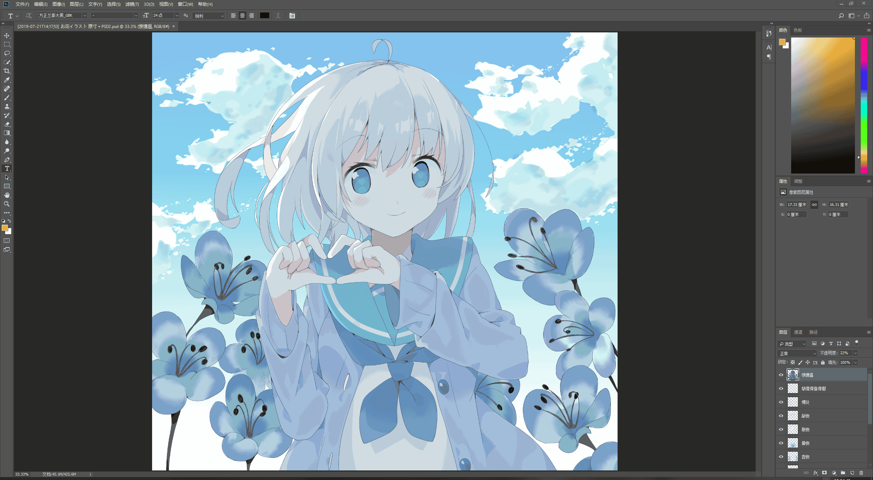Select the Clone Stamp tool

click(7, 106)
